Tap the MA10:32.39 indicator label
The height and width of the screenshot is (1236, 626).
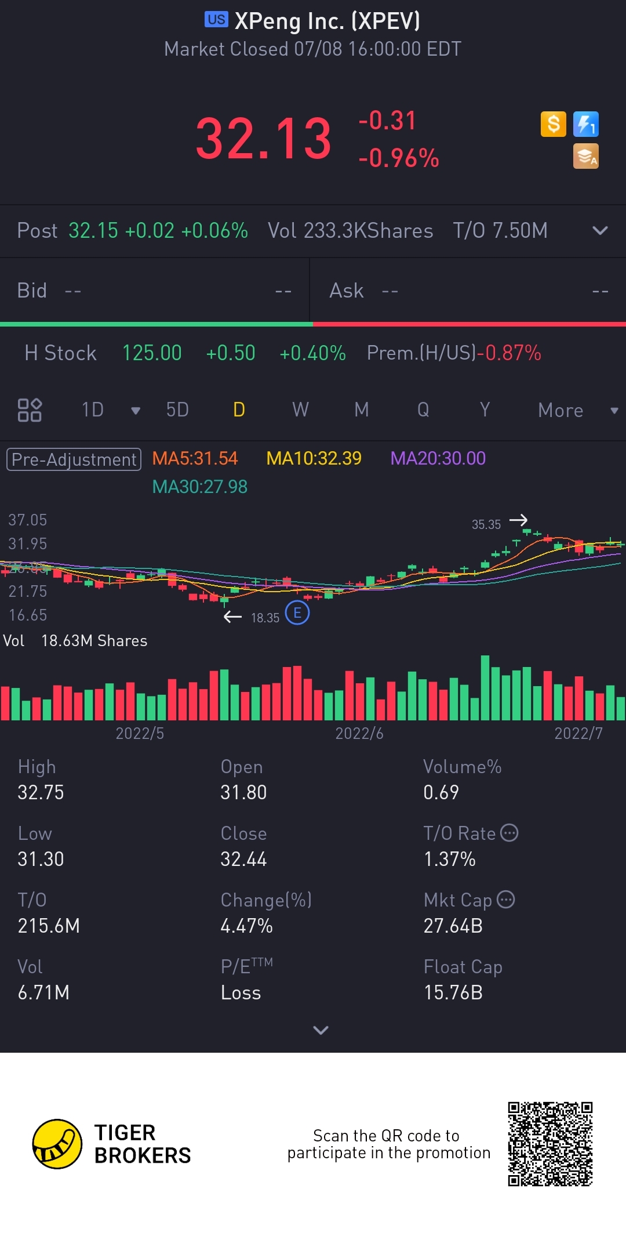pyautogui.click(x=314, y=459)
